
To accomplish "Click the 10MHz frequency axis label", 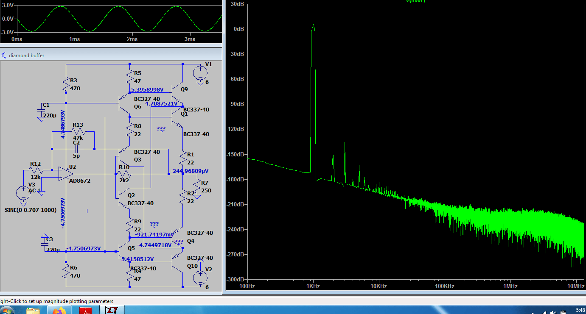I will click(576, 286).
